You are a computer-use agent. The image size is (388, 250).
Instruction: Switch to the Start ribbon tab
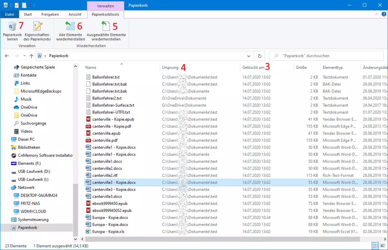tap(28, 14)
